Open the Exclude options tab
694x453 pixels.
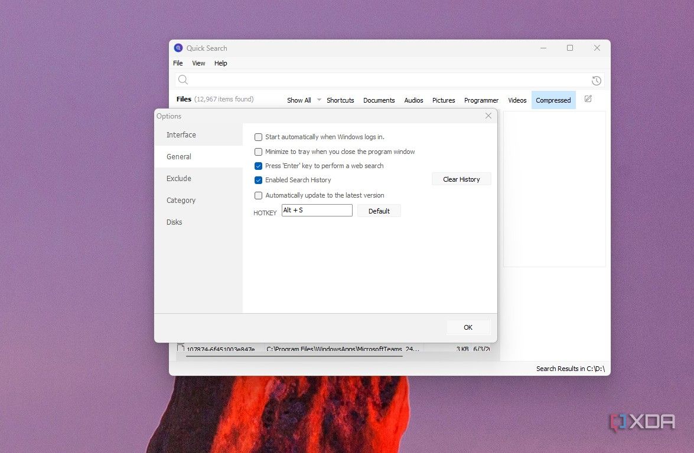[x=198, y=179]
